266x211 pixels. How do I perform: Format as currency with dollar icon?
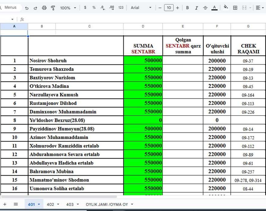click(x=85, y=8)
